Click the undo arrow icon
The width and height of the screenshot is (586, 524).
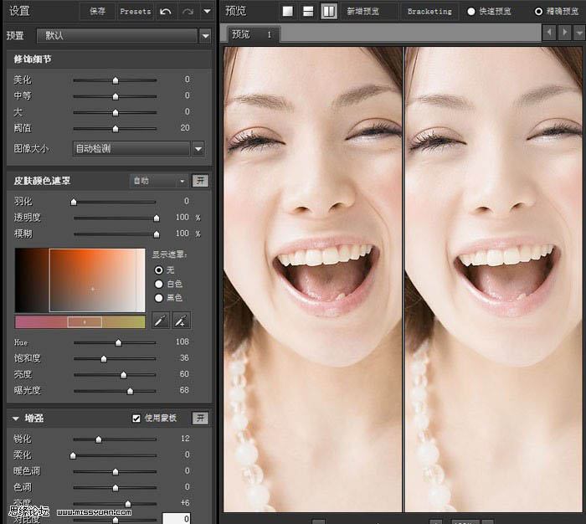coord(165,11)
